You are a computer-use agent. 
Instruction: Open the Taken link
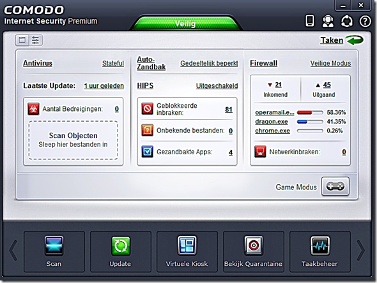[332, 40]
